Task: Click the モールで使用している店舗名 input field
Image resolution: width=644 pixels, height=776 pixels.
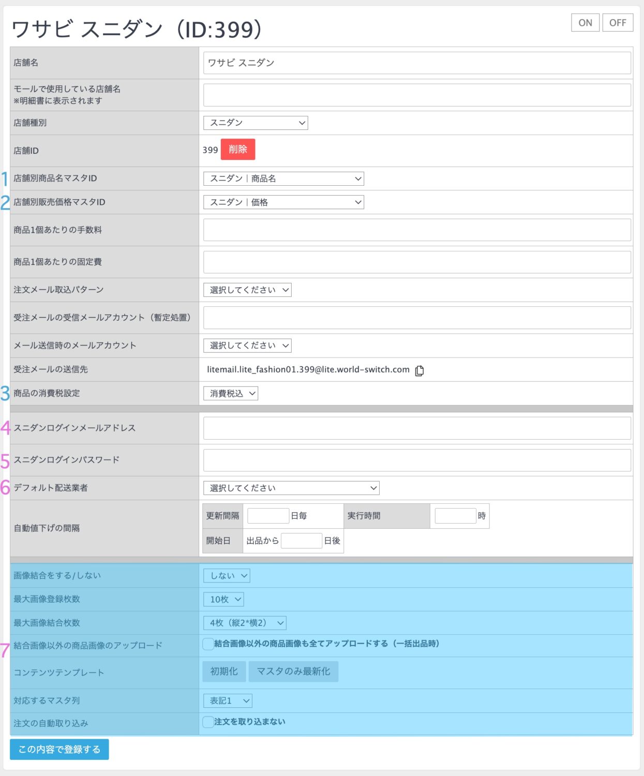Action: pos(417,95)
